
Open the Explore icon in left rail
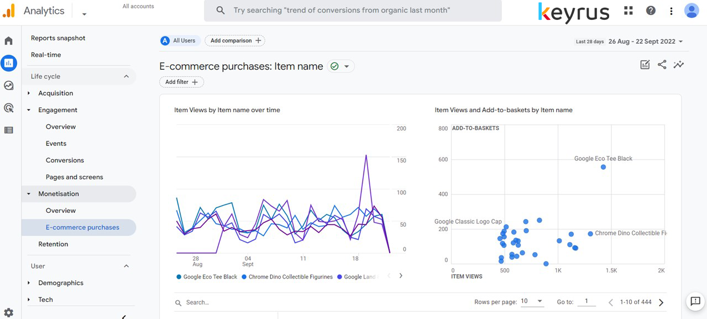[8, 85]
